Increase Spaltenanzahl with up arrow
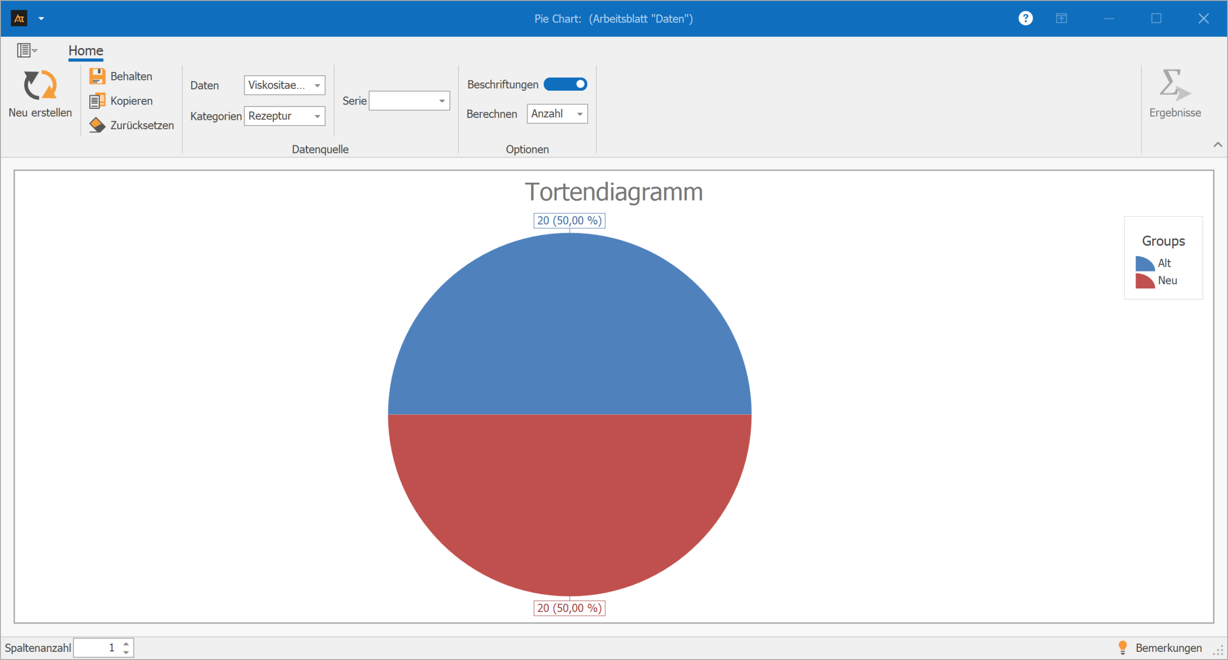This screenshot has height=660, width=1228. pyautogui.click(x=126, y=643)
